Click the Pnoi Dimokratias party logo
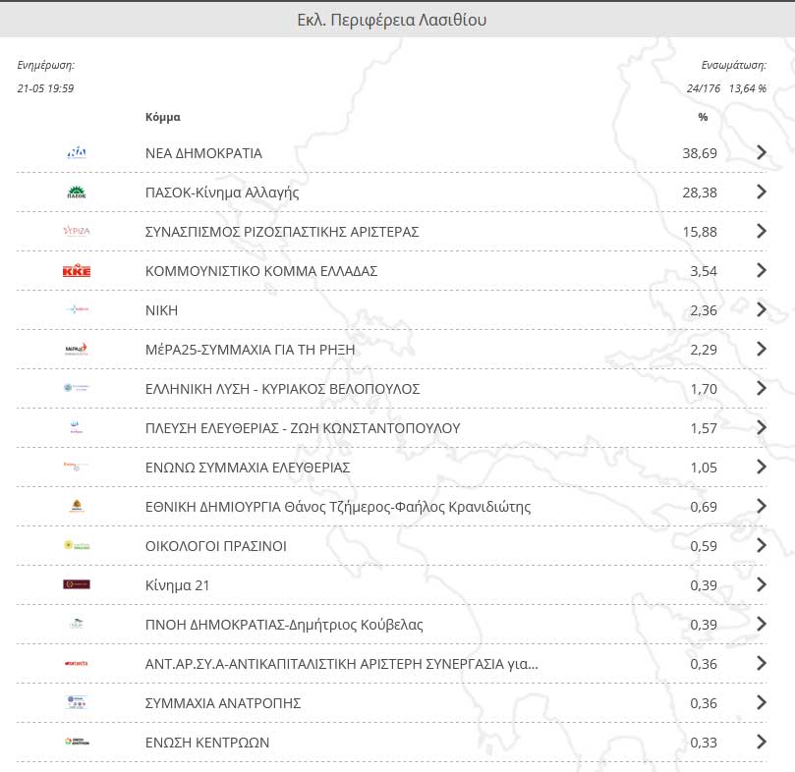The image size is (795, 772). point(77,624)
